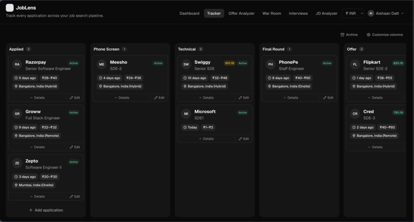Open the Offer Analyzer tab
This screenshot has width=414, height=222.
coord(241,13)
